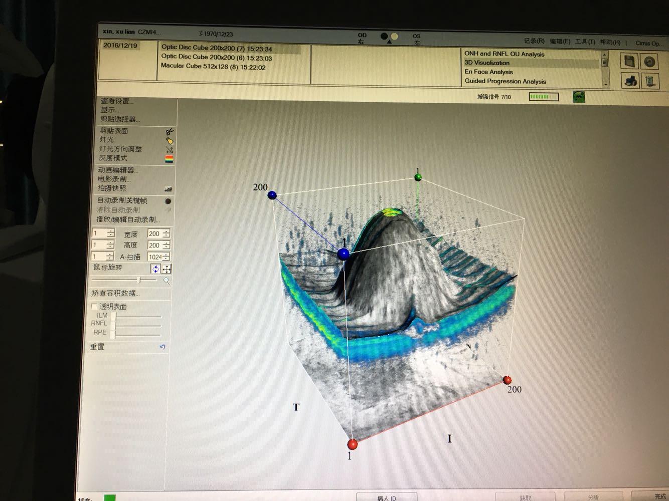Click the trash delete icon
The image size is (669, 501).
pos(650,80)
